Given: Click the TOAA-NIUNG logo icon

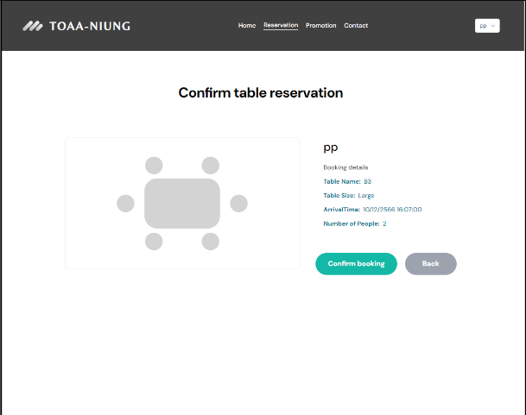Looking at the screenshot, I should 33,26.
